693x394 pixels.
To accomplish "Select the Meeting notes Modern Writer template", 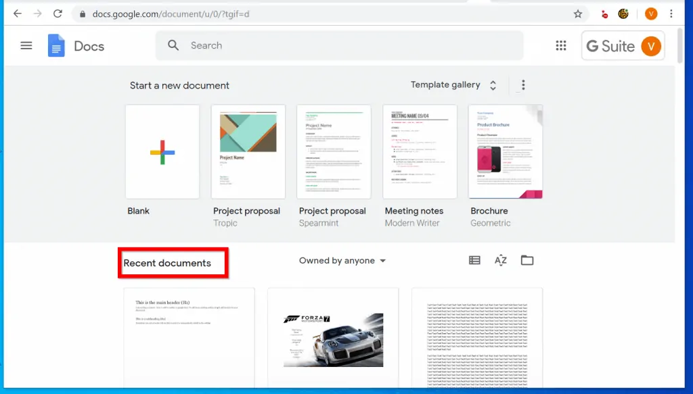I will pyautogui.click(x=420, y=151).
